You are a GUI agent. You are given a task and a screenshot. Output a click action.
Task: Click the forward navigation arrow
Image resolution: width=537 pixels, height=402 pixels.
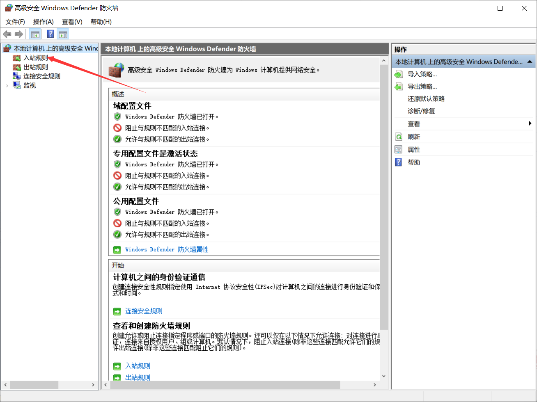tap(18, 34)
